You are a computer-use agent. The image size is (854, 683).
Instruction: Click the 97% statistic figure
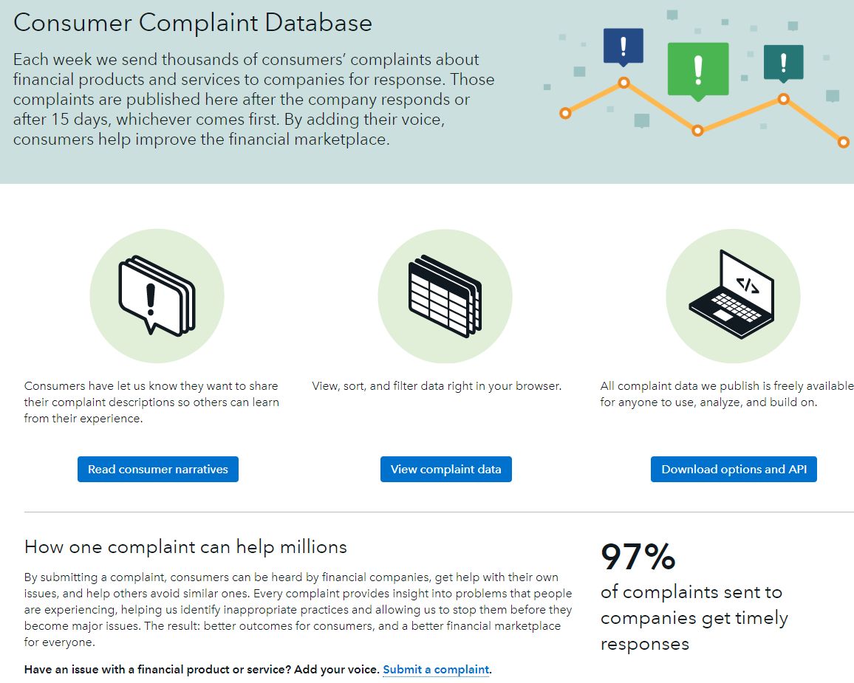[638, 557]
